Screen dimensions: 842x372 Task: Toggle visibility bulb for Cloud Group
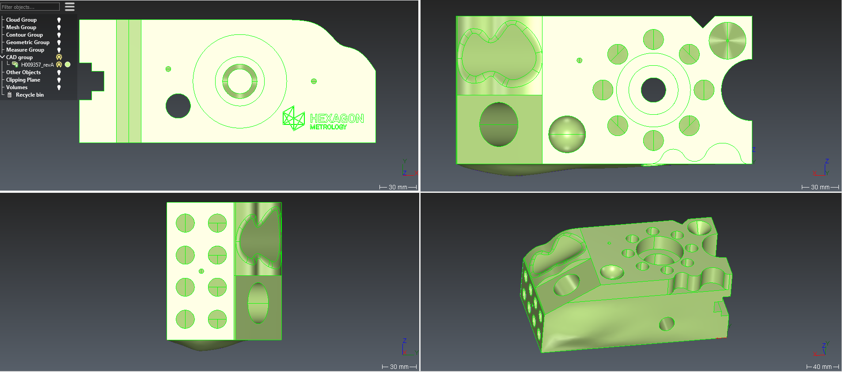(59, 20)
